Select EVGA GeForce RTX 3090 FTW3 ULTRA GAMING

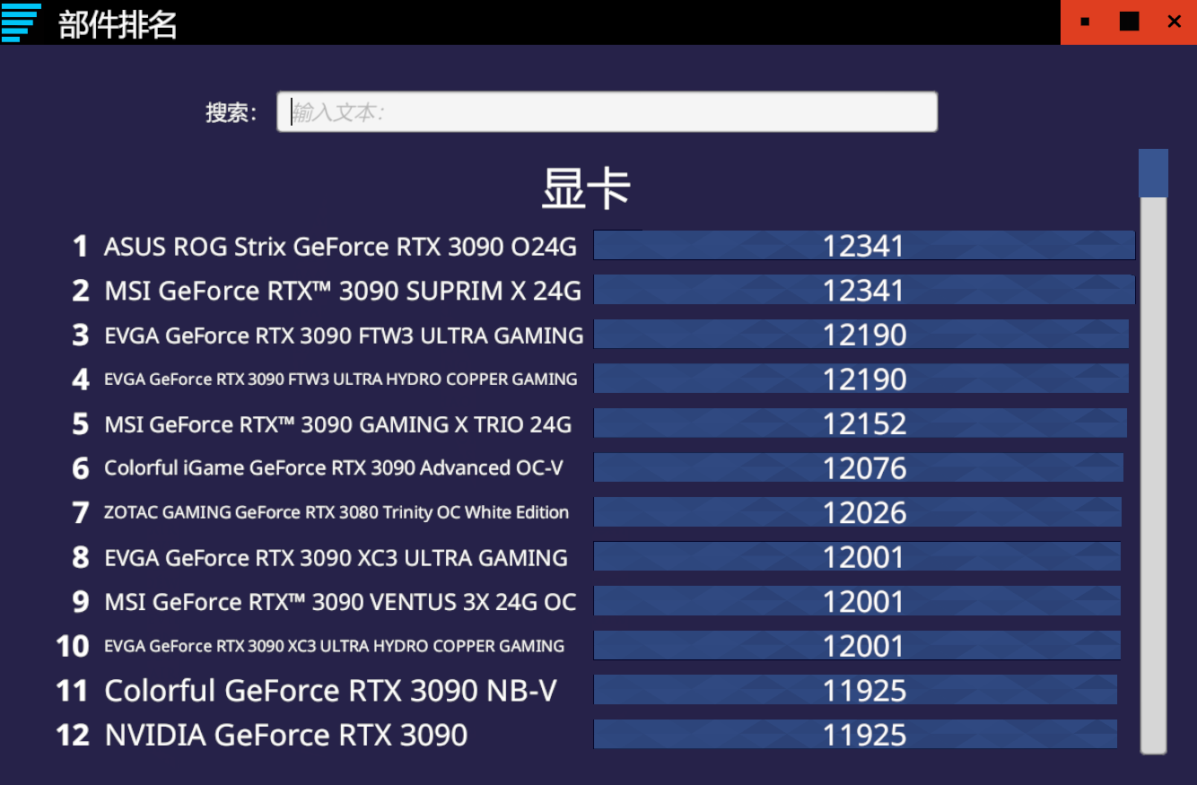tap(344, 336)
